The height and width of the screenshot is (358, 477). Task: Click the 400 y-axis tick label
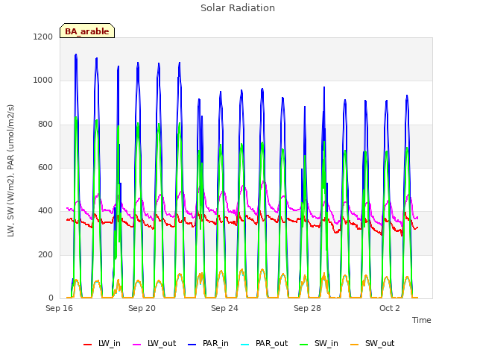tap(45, 211)
